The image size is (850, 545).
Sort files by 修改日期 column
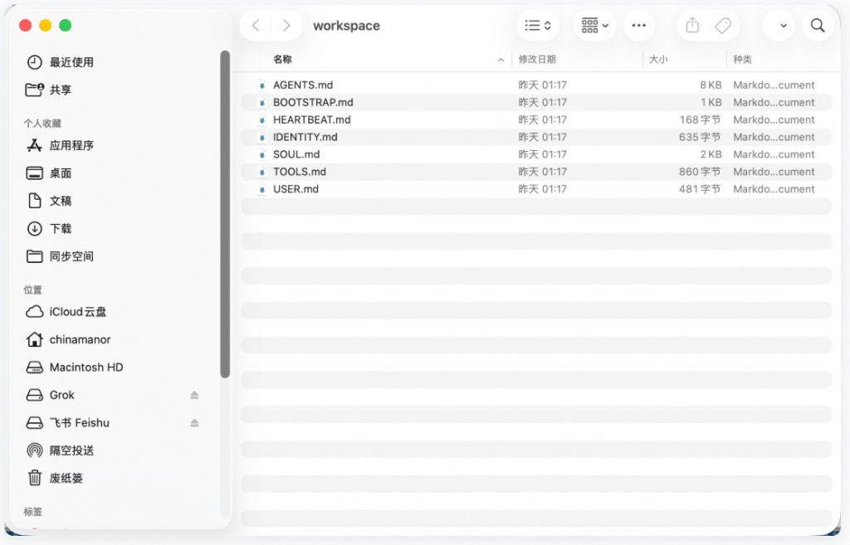(537, 60)
